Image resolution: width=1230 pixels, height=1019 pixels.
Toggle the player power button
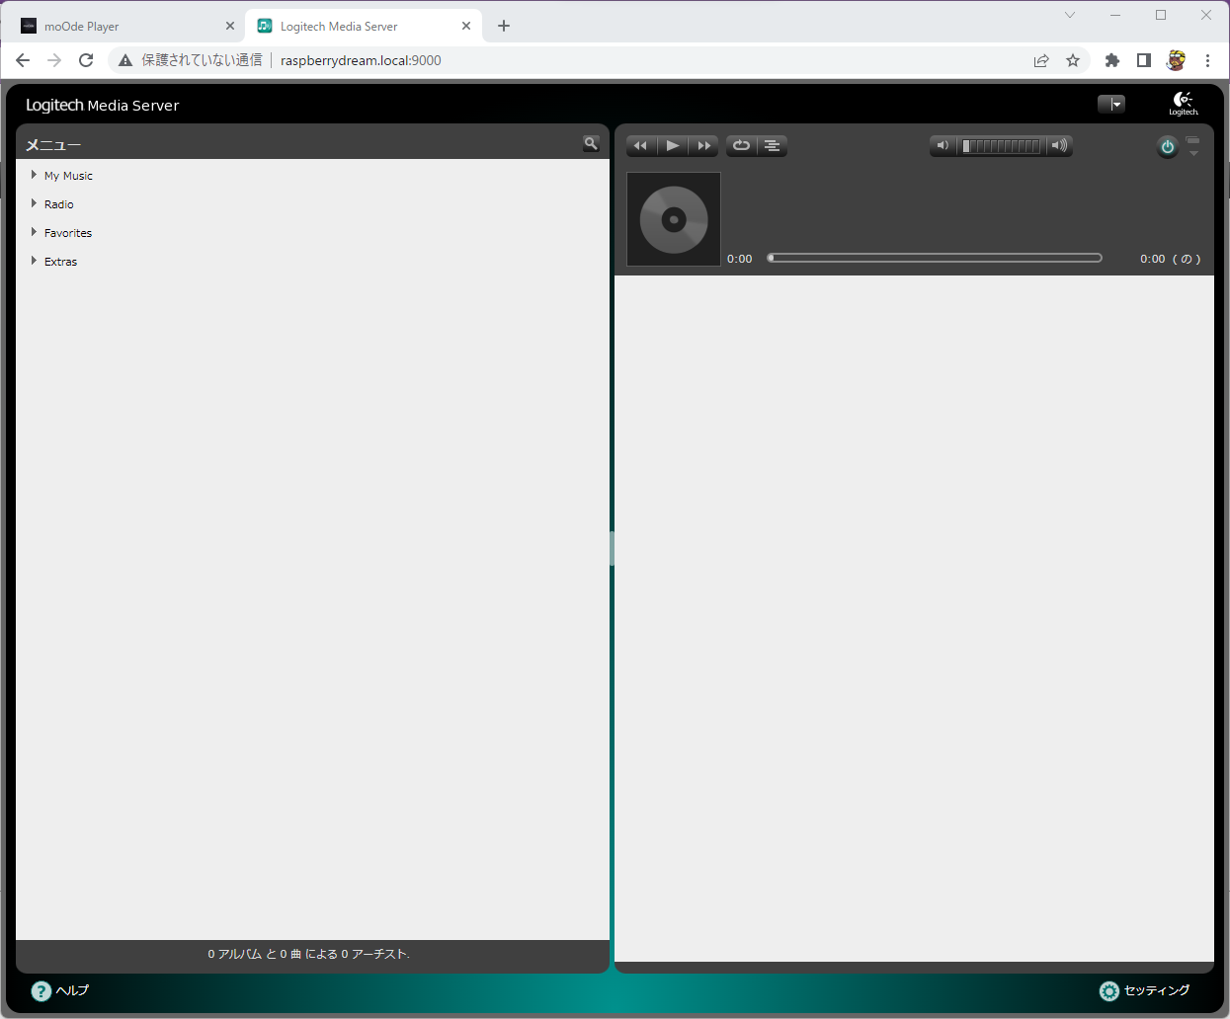coord(1168,147)
